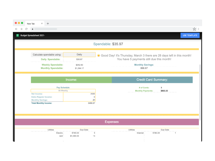This screenshot has width=215, height=161.
Task: Click the Expenses header bar
Action: [107, 122]
